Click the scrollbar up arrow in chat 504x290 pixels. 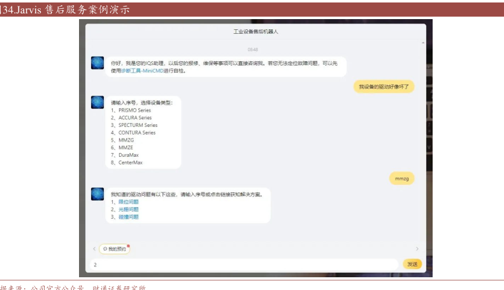point(423,43)
